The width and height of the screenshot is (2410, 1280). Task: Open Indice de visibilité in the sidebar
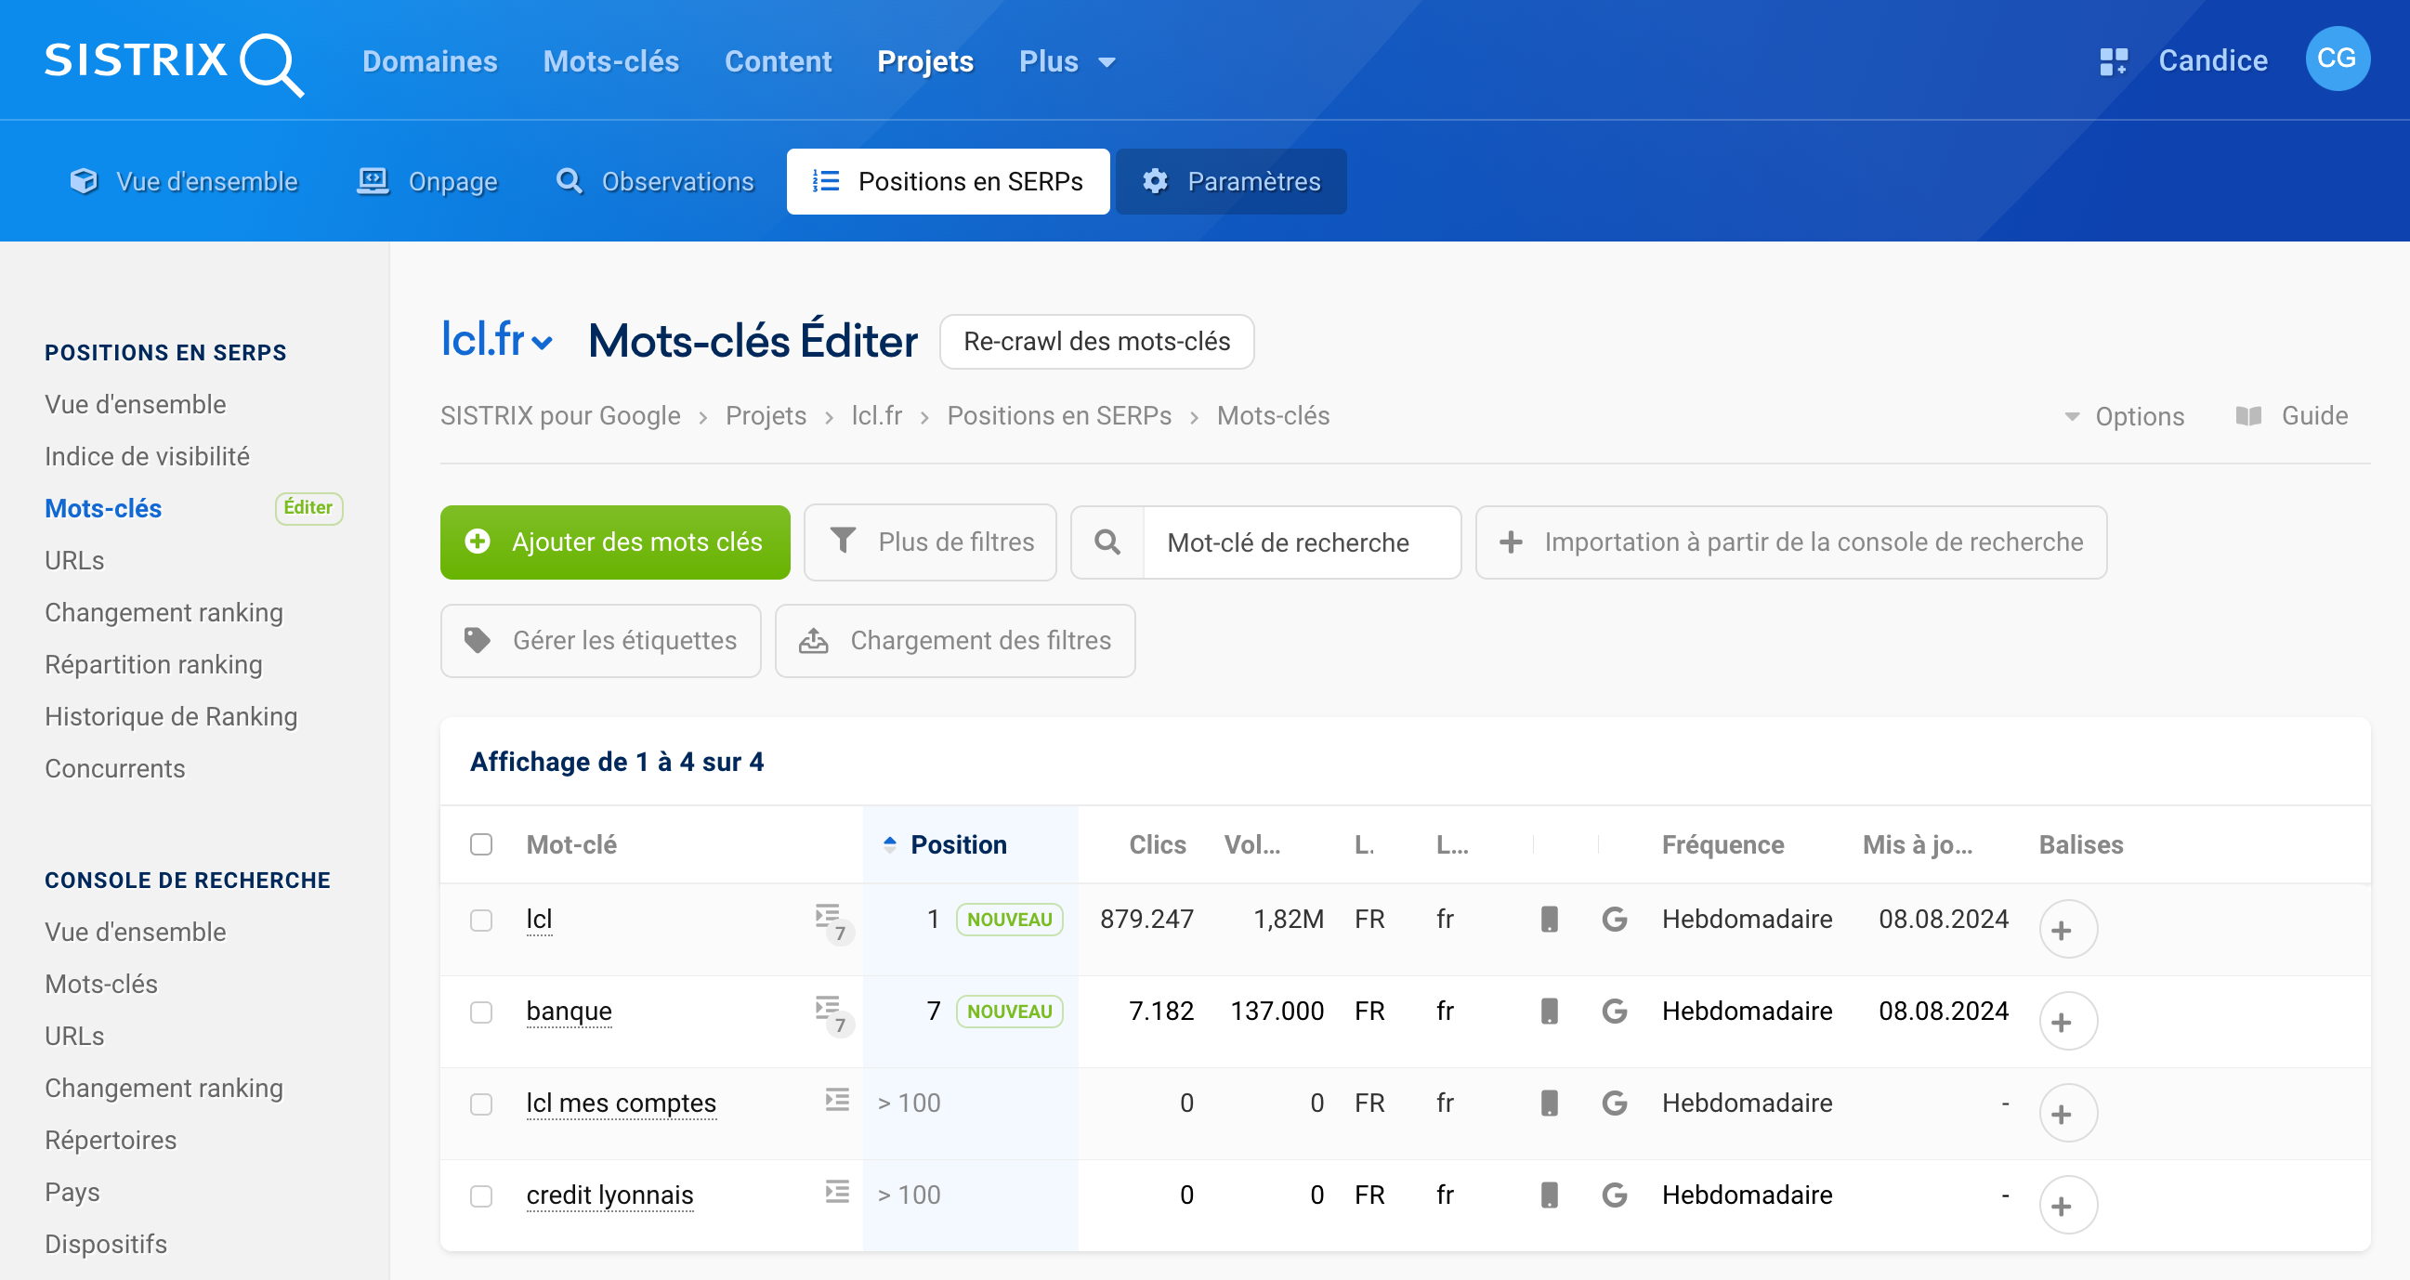tap(147, 456)
